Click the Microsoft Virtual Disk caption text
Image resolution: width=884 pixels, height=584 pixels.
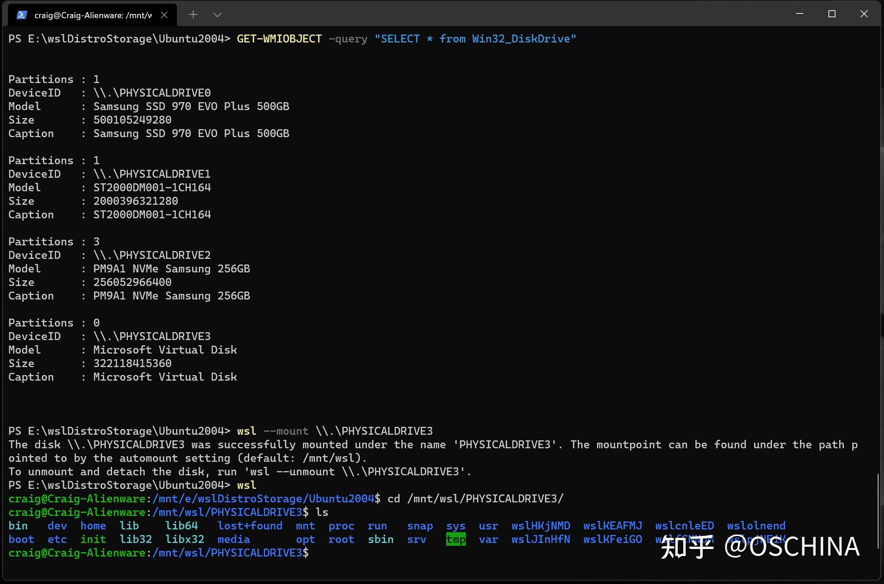pyautogui.click(x=165, y=376)
